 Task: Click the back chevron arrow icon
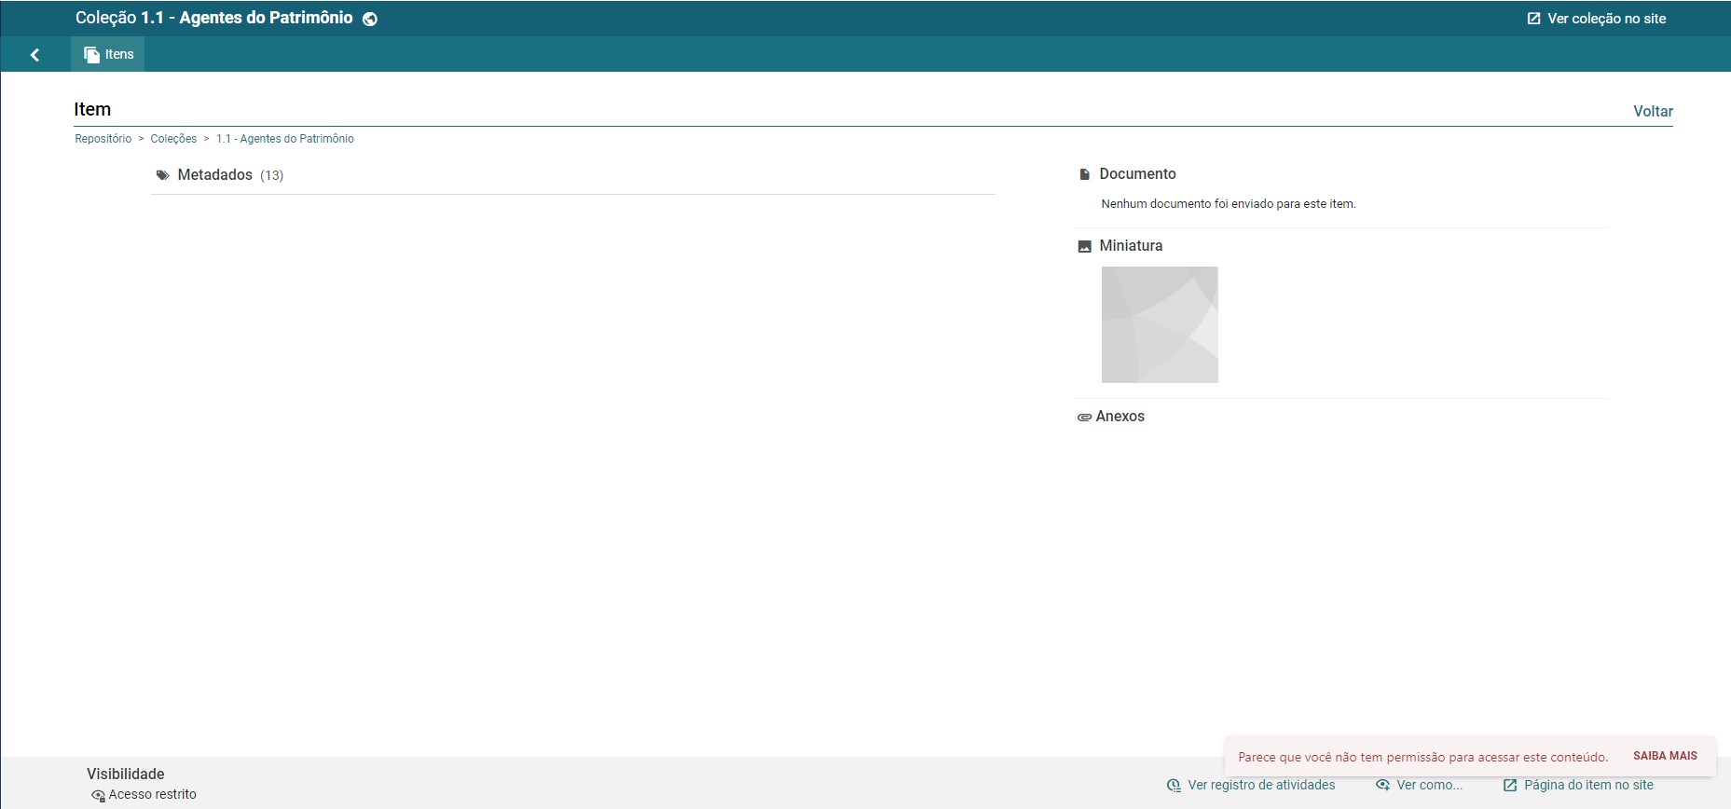point(35,55)
